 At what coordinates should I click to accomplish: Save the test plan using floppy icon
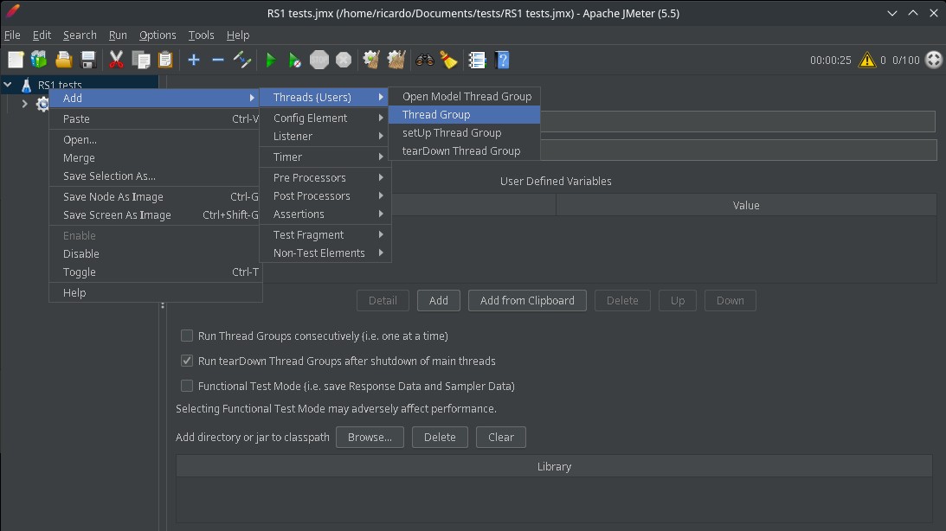click(x=88, y=60)
